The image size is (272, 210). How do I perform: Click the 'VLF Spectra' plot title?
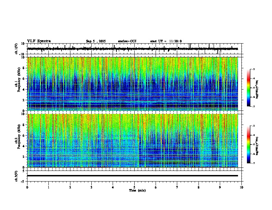(x=39, y=41)
